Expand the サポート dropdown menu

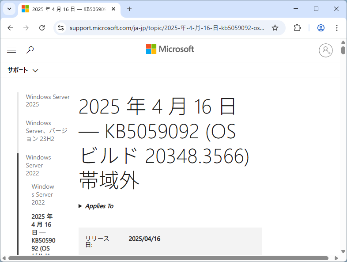23,70
